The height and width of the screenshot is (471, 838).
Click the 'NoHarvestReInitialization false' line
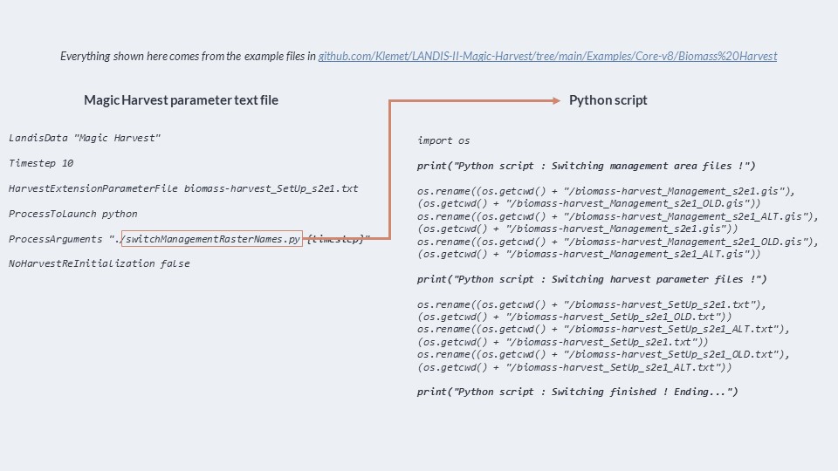[x=100, y=263]
